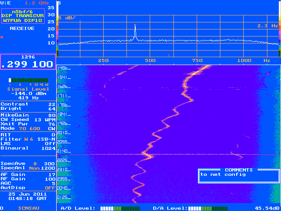
Task: Click the A/D Level meter bar
Action: [x=120, y=208]
